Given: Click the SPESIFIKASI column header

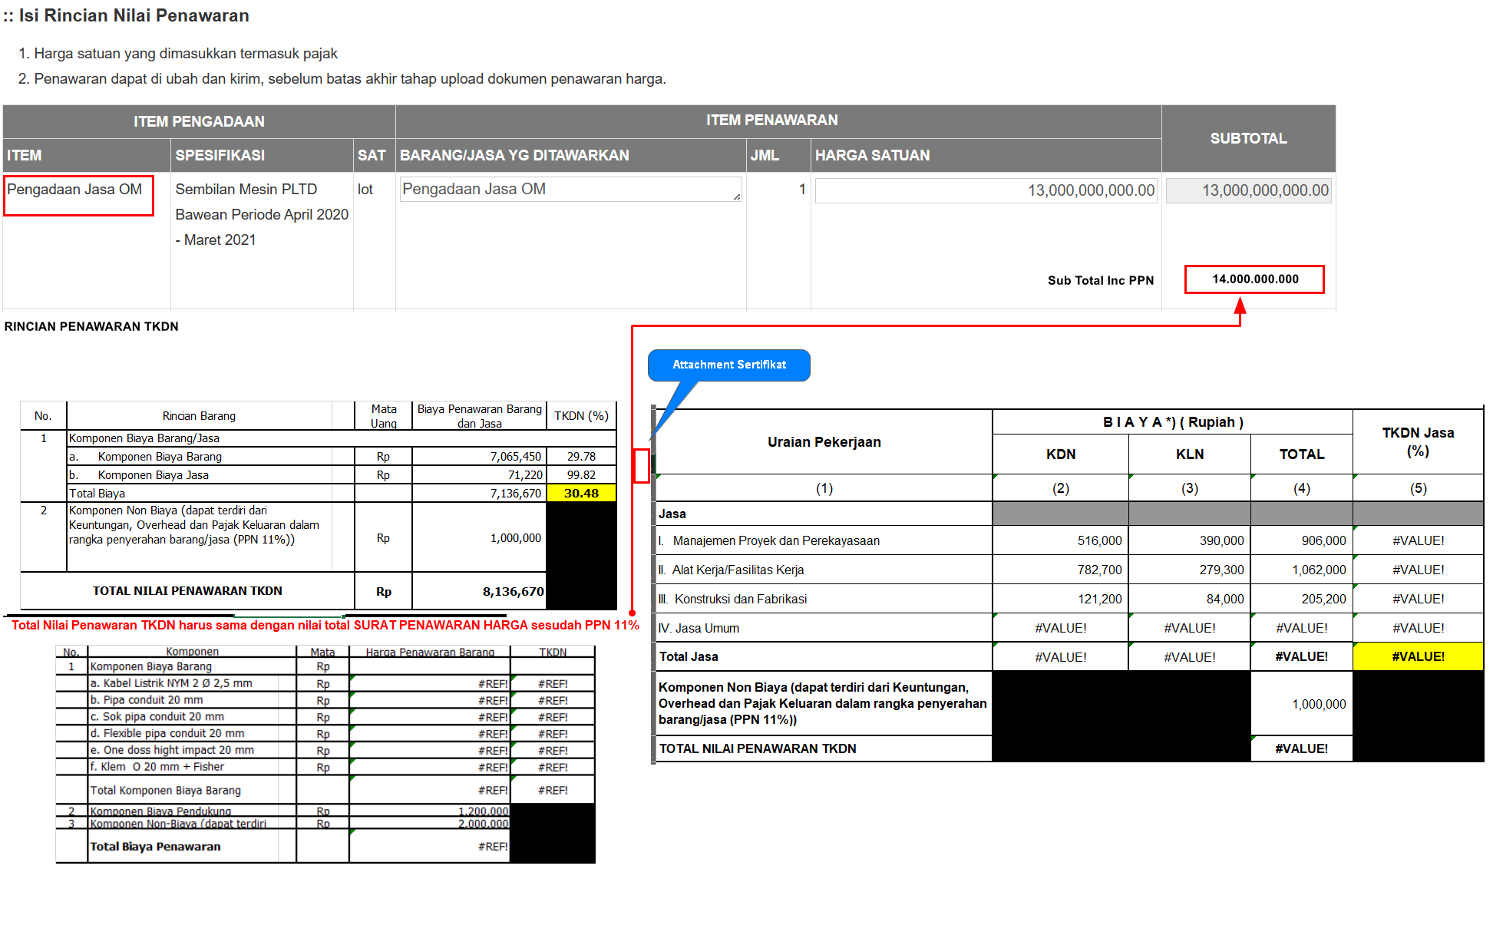Looking at the screenshot, I should [220, 156].
